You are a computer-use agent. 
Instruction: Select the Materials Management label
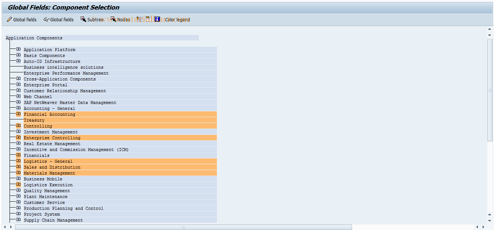click(x=50, y=173)
